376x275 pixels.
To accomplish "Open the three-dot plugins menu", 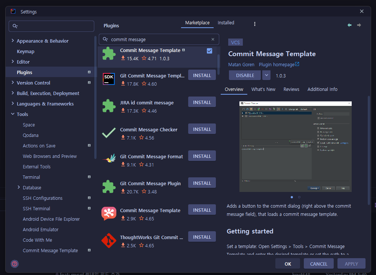I will [x=255, y=24].
